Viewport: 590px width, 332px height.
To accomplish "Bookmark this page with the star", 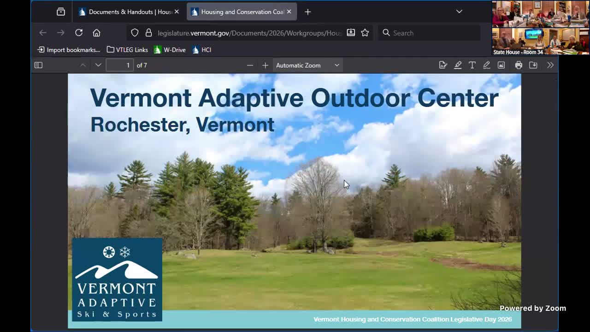I will pyautogui.click(x=365, y=32).
